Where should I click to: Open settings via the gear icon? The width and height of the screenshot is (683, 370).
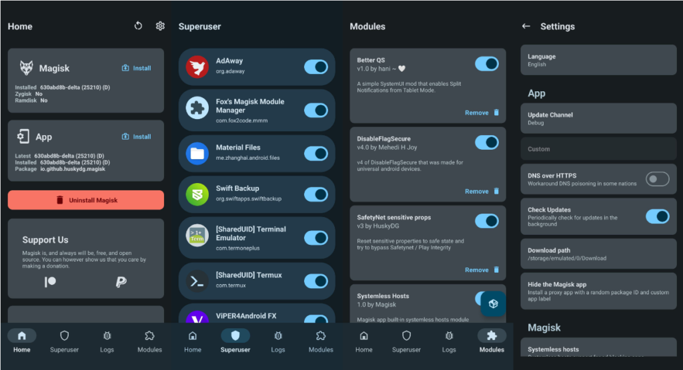(x=160, y=26)
